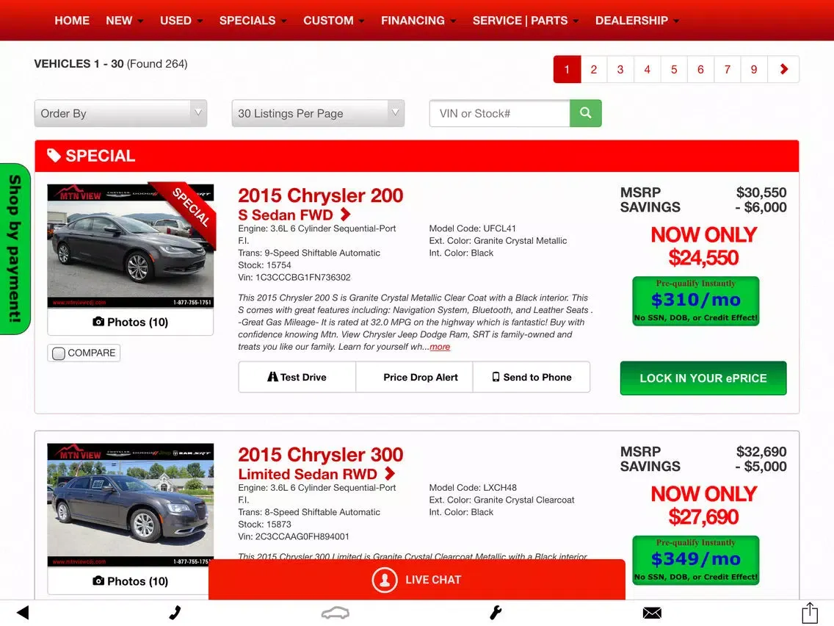Expand the NEW menu
The image size is (834, 626).
tap(125, 21)
